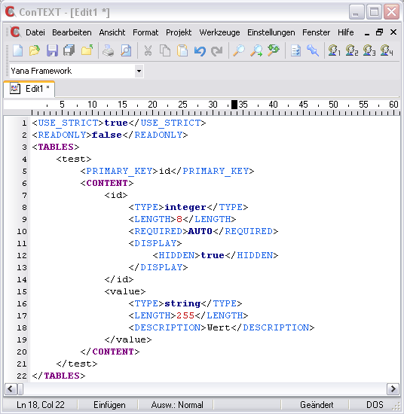Click the Find magnifier icon

click(239, 50)
